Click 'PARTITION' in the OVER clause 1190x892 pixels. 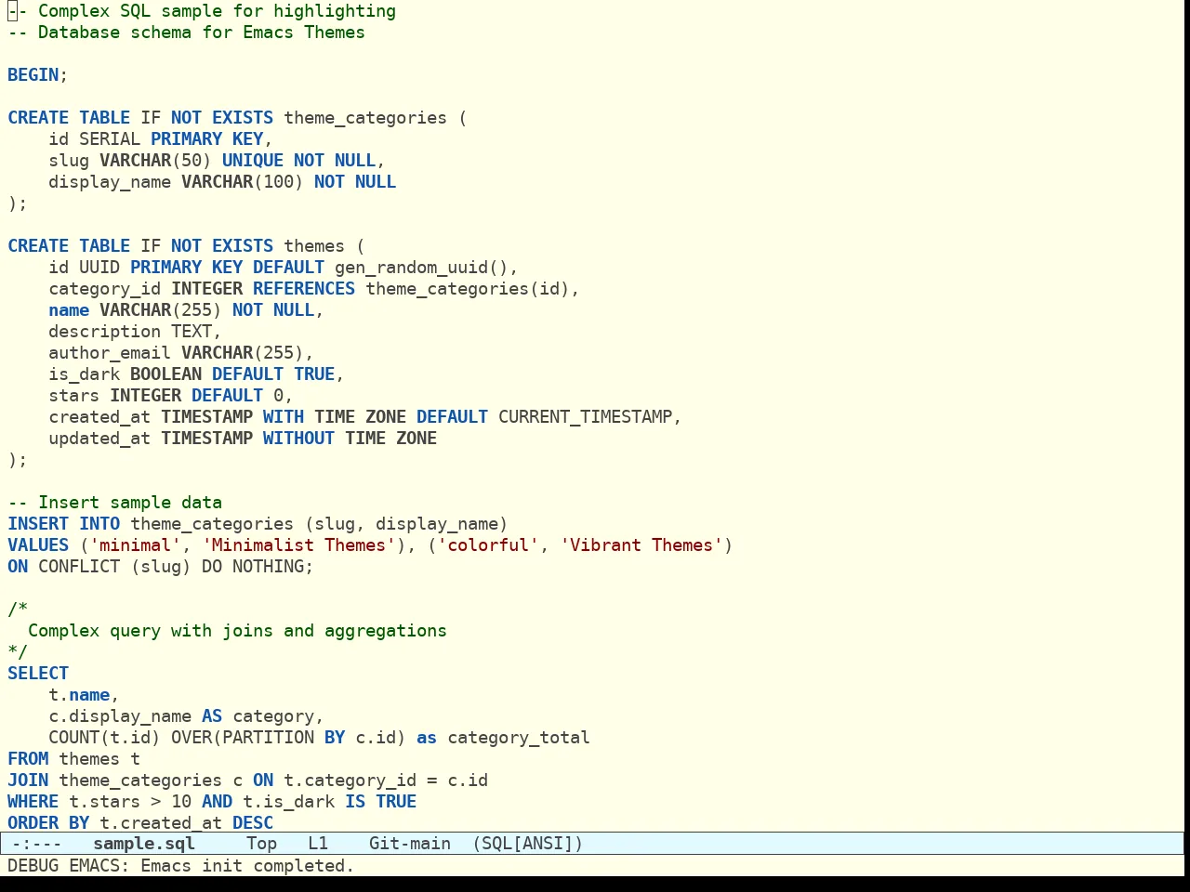(269, 738)
